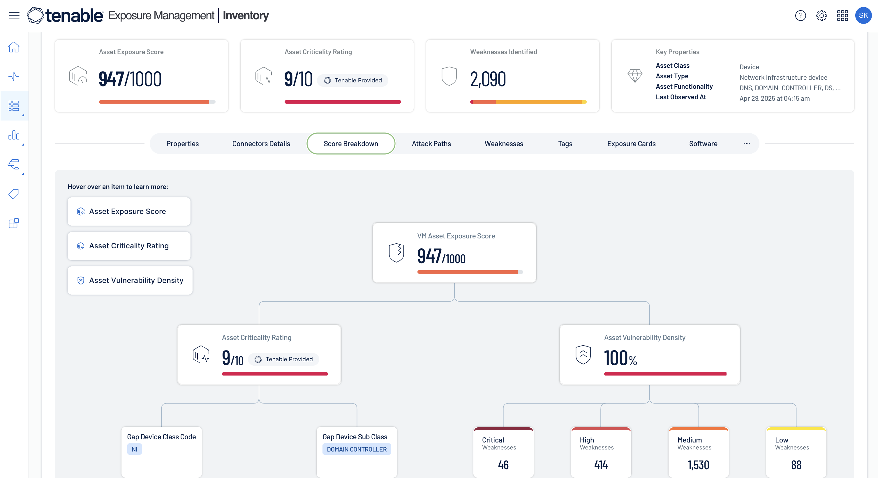Click the Asset Vulnerability Density legend button
Screen dimensions: 878x478
[x=130, y=280]
